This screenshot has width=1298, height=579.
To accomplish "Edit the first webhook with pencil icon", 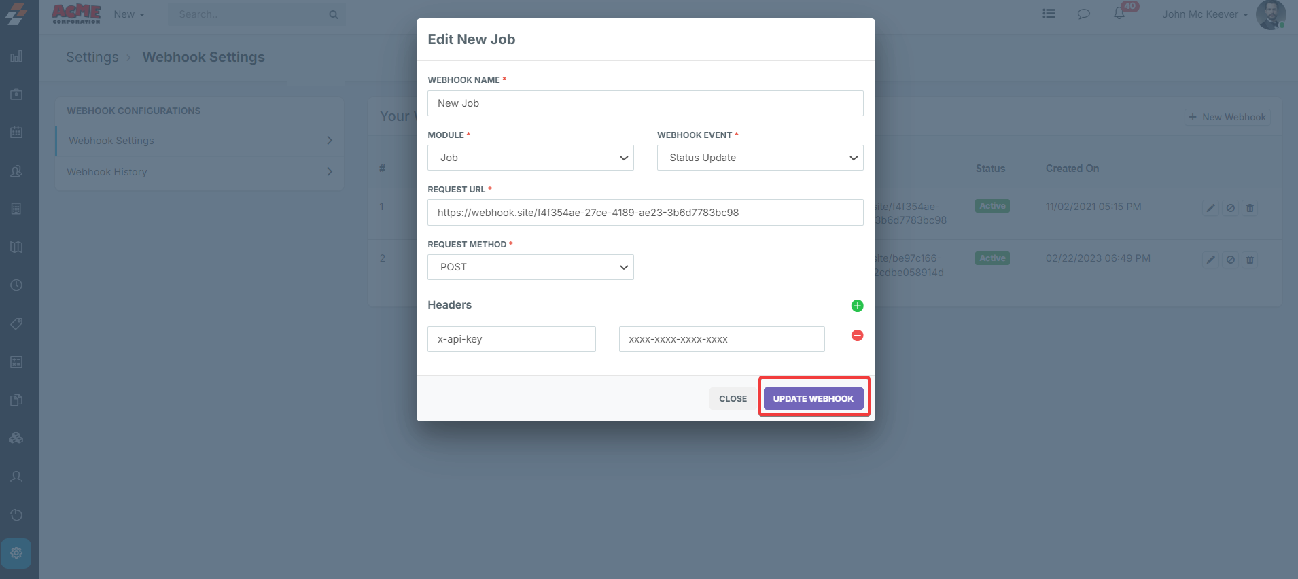I will pos(1210,208).
